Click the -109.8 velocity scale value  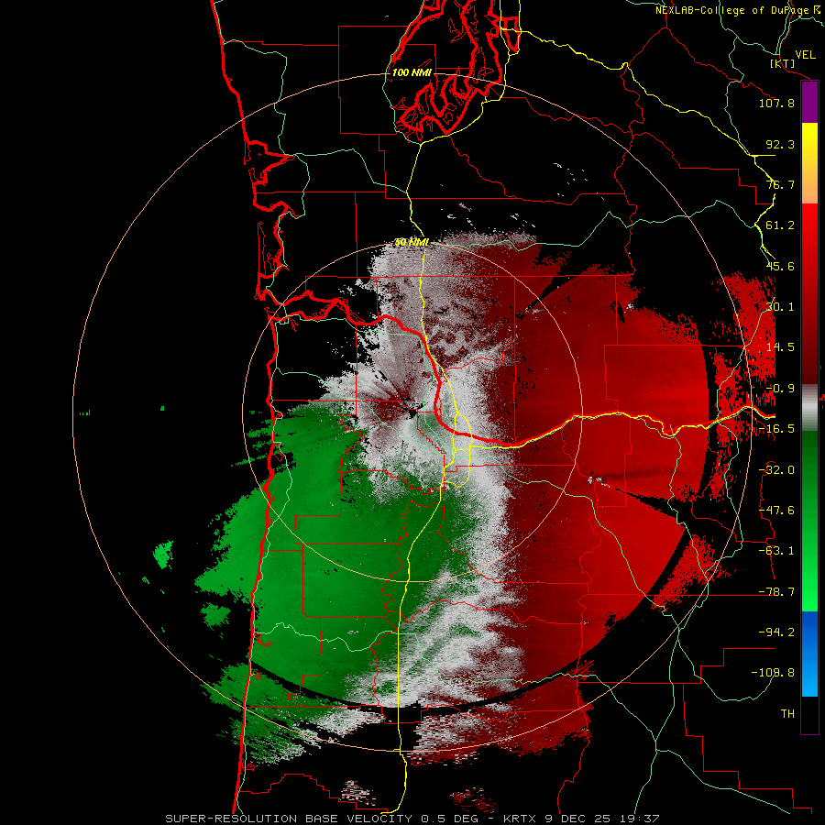(773, 673)
